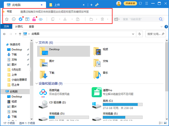
Task: Open 小组处理事项 in quick access
Action: 17,80
